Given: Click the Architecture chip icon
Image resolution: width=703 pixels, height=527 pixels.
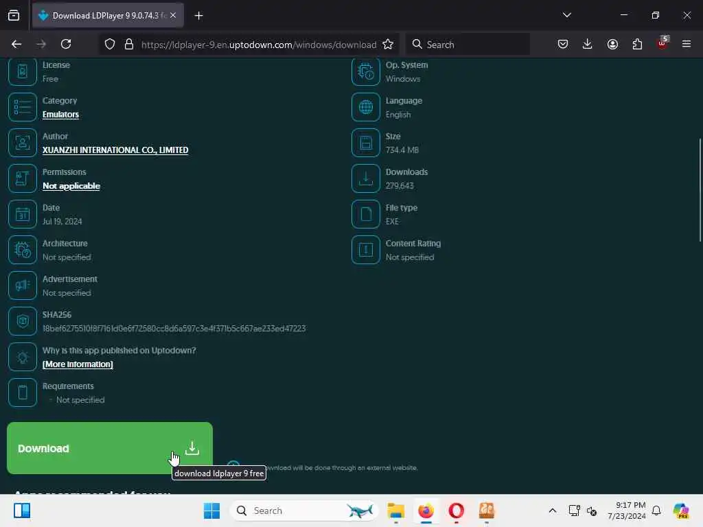Looking at the screenshot, I should pos(23,250).
